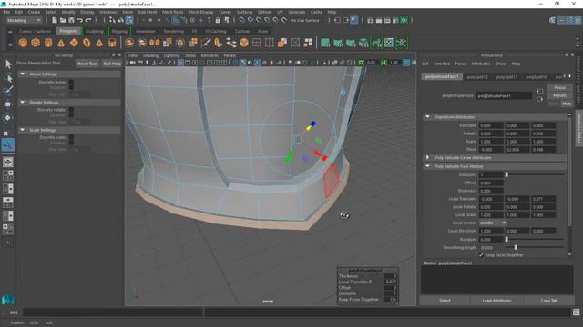Create a polygon pipe shelf icon
Screen dimensions: 583x327
[112, 43]
